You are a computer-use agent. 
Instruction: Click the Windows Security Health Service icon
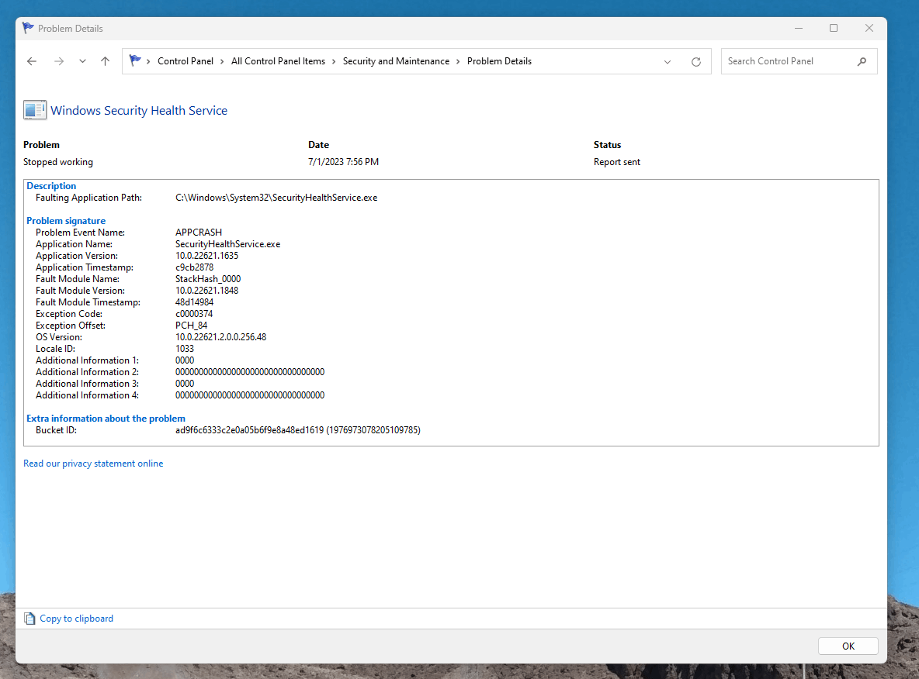[35, 110]
